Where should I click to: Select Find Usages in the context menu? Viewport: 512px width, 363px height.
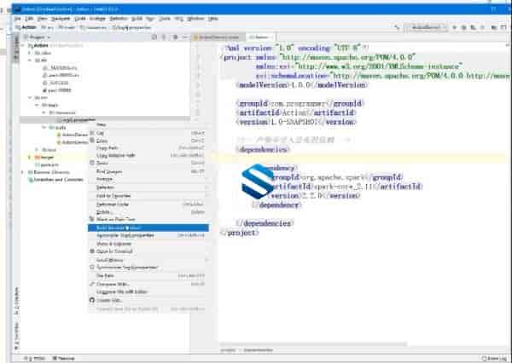coord(108,171)
